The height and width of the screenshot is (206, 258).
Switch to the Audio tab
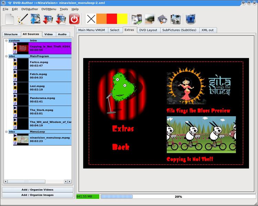coord(62,34)
